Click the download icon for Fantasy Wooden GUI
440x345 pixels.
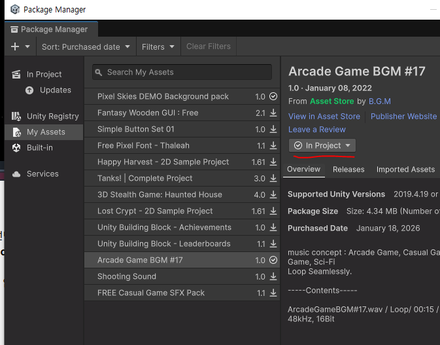pos(273,113)
